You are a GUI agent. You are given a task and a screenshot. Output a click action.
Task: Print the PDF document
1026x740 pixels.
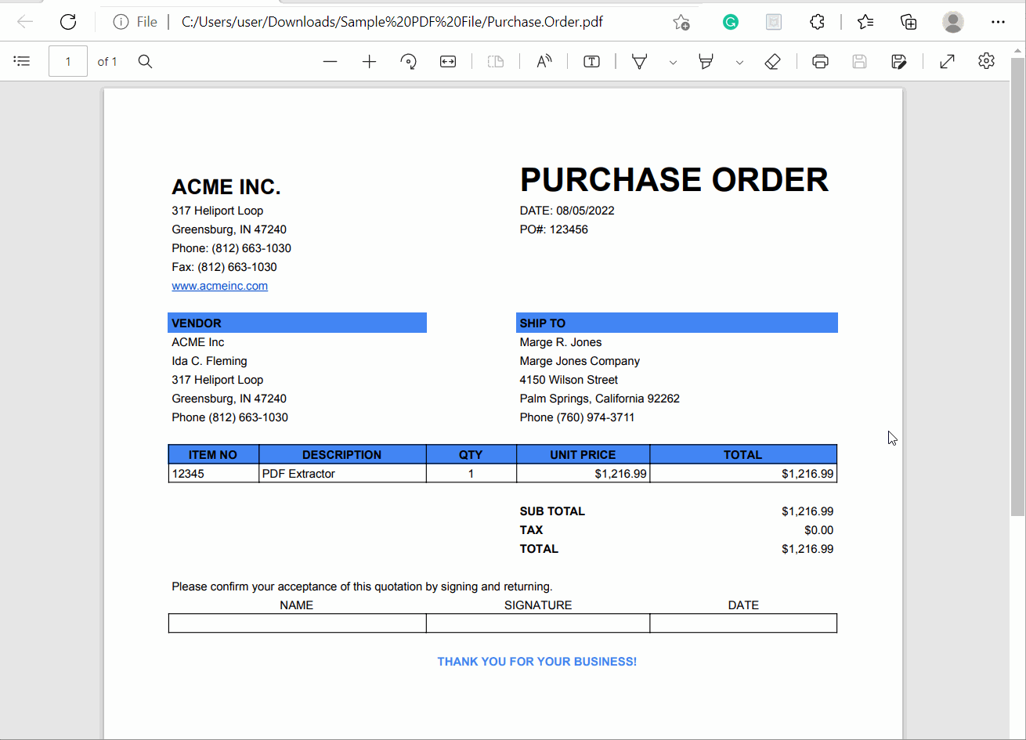click(x=820, y=61)
